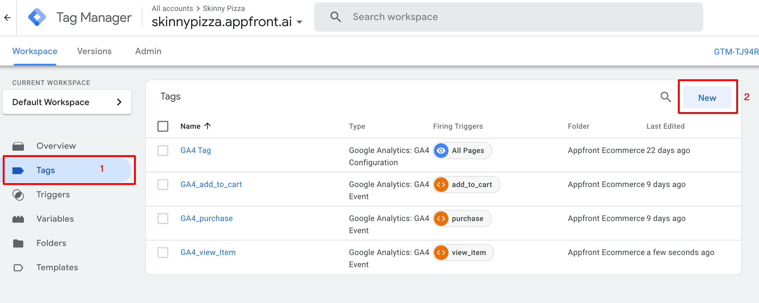Open Variables in the sidebar

[55, 219]
